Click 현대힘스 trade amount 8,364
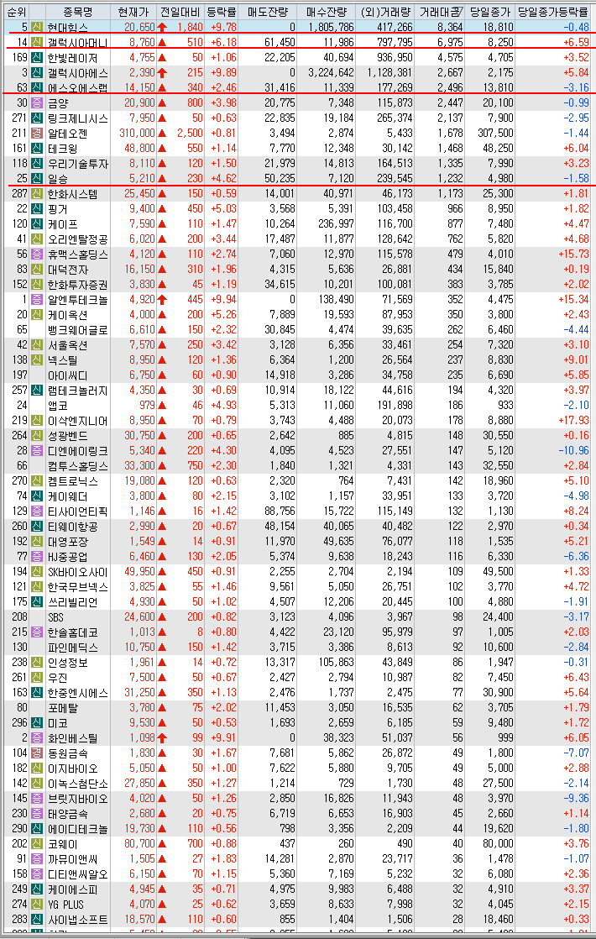 [x=450, y=27]
